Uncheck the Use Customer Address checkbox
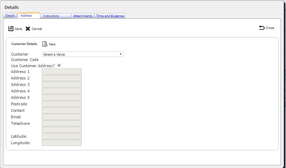 click(x=59, y=65)
